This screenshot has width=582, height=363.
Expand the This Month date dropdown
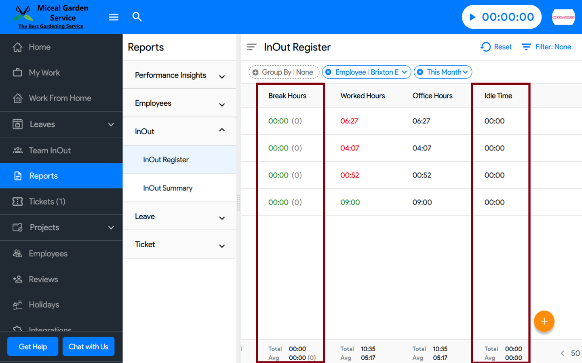click(465, 72)
